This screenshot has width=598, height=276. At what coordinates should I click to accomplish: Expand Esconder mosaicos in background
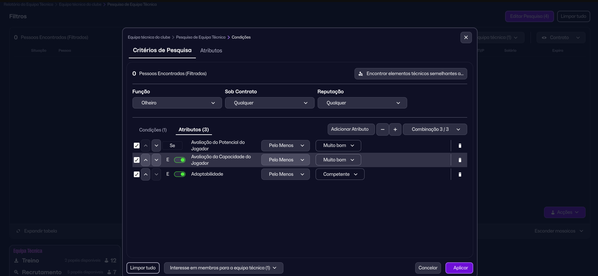pyautogui.click(x=559, y=231)
